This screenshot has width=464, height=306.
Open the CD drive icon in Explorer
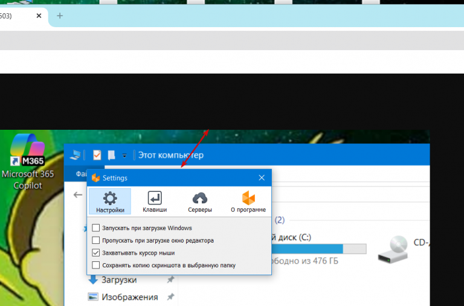coord(393,249)
